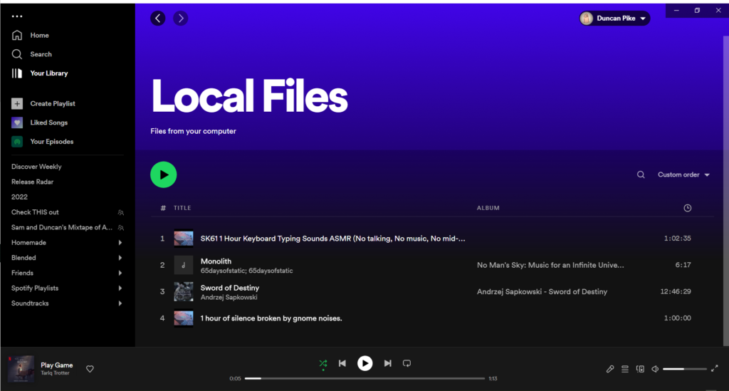729x391 pixels.
Task: Like the Play Game song
Action: point(90,369)
